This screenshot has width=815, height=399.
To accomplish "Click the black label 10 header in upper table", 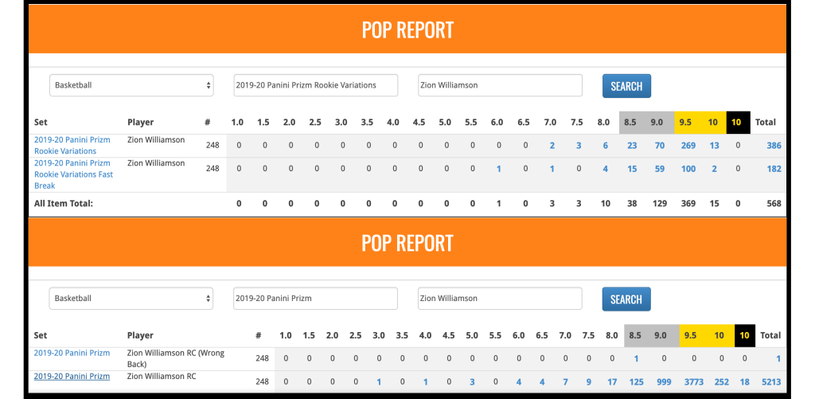I will (738, 123).
